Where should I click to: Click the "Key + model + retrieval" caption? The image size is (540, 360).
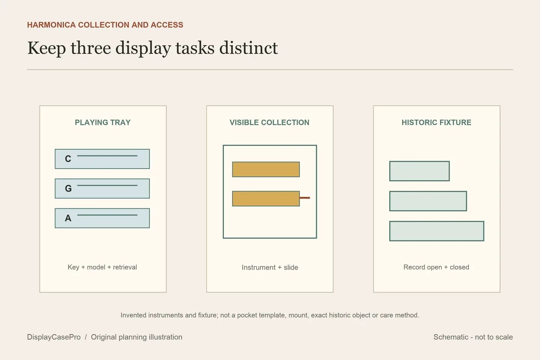102,267
